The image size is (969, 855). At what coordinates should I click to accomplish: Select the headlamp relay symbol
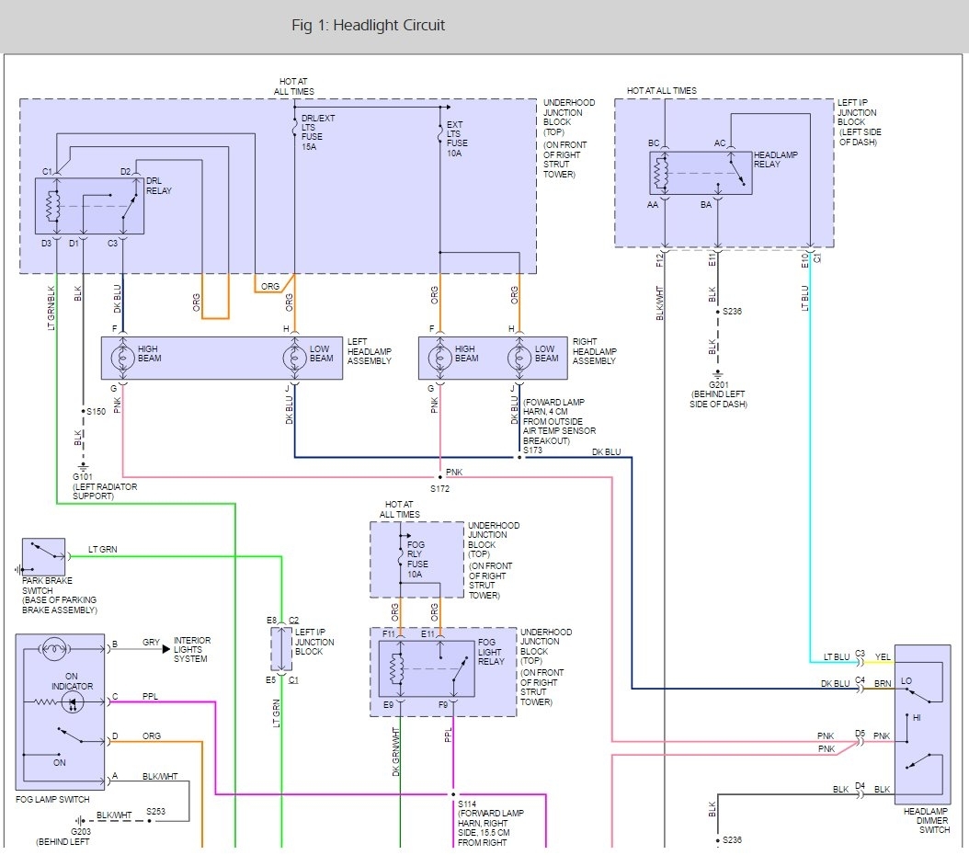tap(701, 172)
